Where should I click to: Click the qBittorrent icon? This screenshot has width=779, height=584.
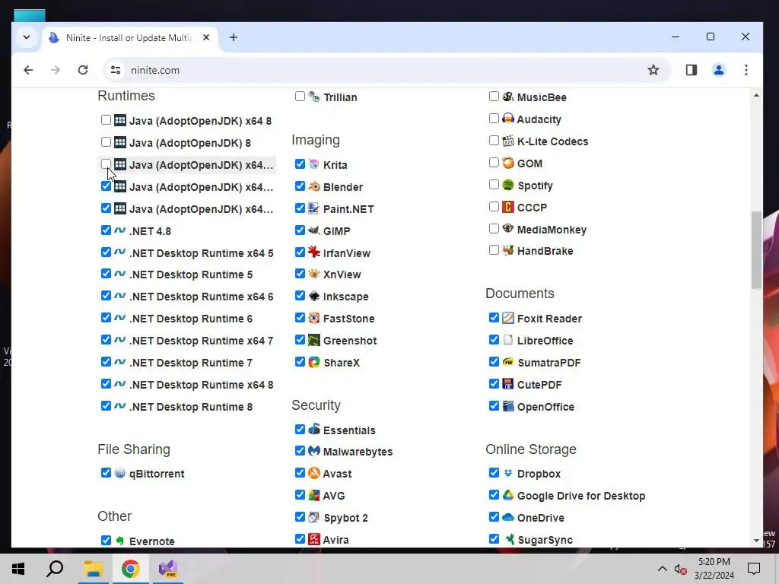pyautogui.click(x=119, y=473)
